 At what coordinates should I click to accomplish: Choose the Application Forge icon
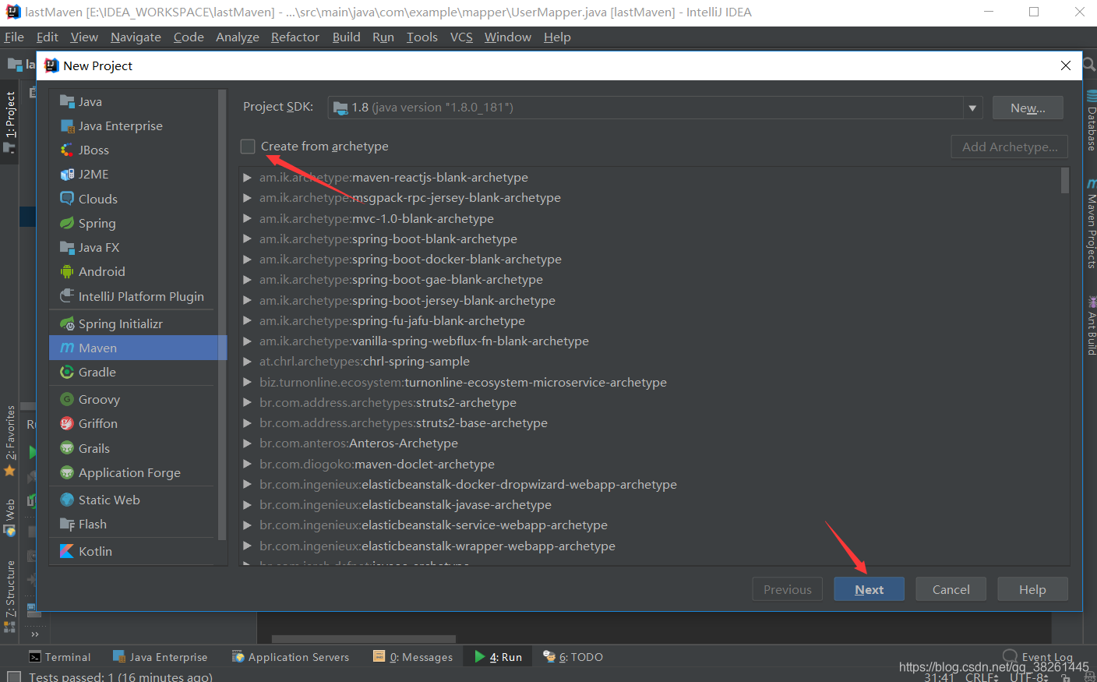(x=67, y=472)
